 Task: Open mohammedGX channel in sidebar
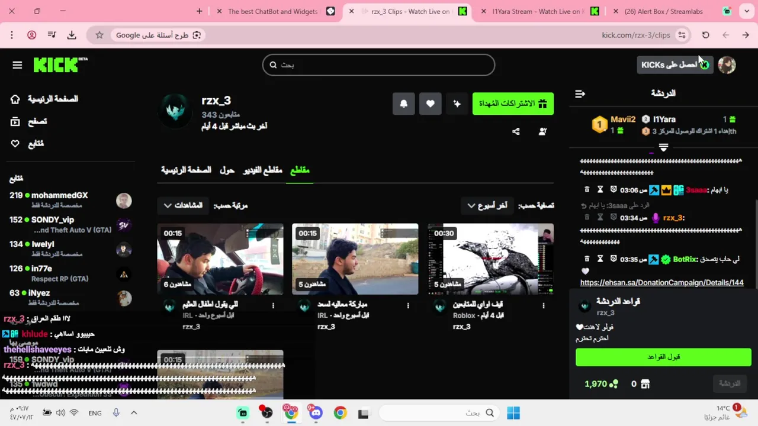pos(70,200)
